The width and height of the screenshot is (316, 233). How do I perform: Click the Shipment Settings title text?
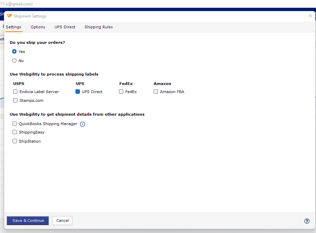(x=30, y=16)
